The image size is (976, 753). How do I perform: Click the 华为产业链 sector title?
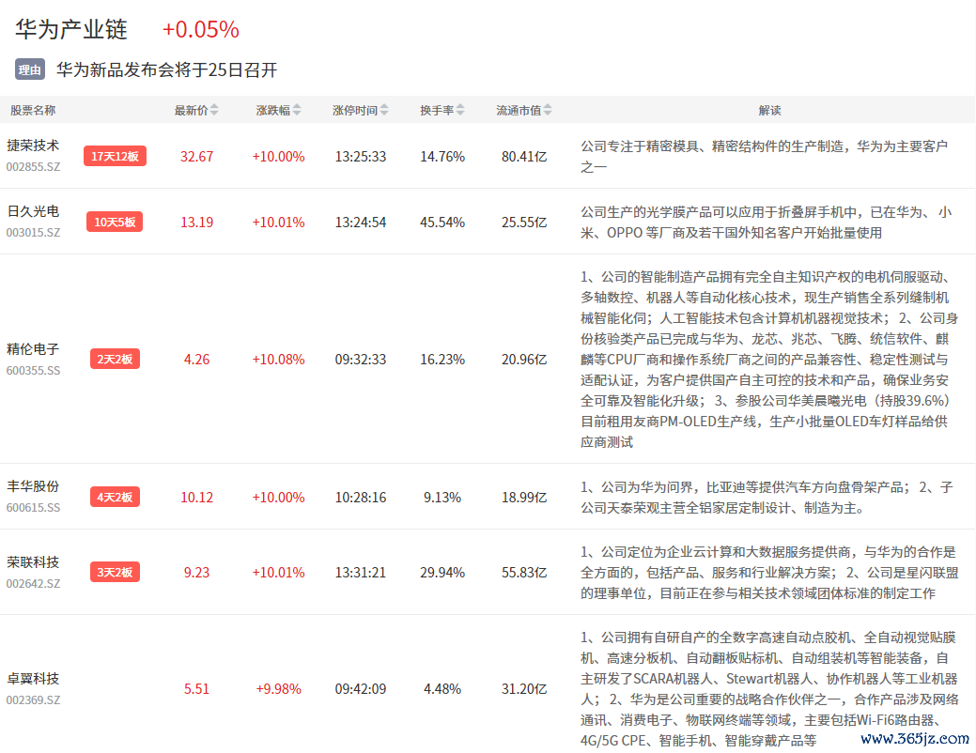point(71,29)
